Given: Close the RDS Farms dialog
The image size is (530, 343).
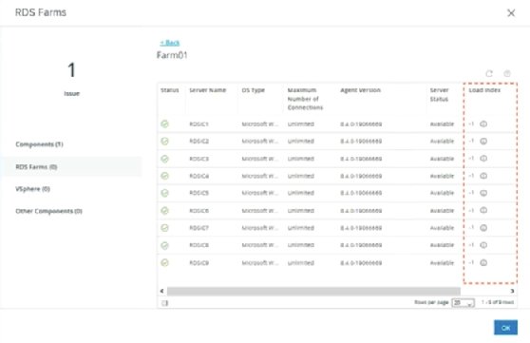Looking at the screenshot, I should 511,13.
